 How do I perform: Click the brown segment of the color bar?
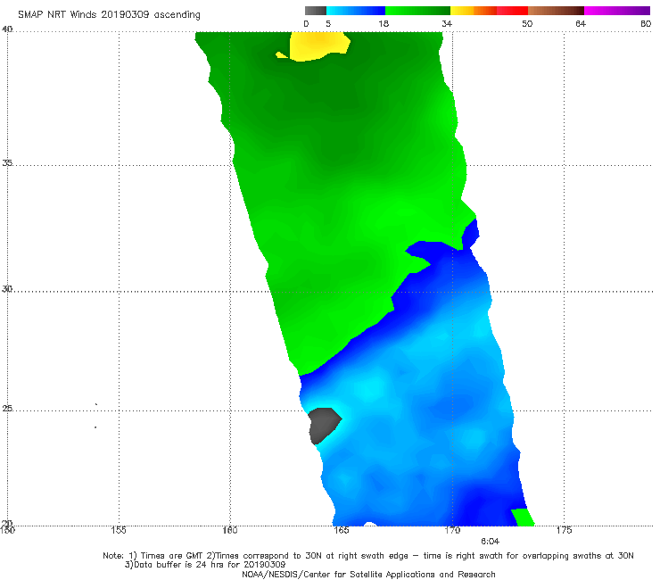556,11
